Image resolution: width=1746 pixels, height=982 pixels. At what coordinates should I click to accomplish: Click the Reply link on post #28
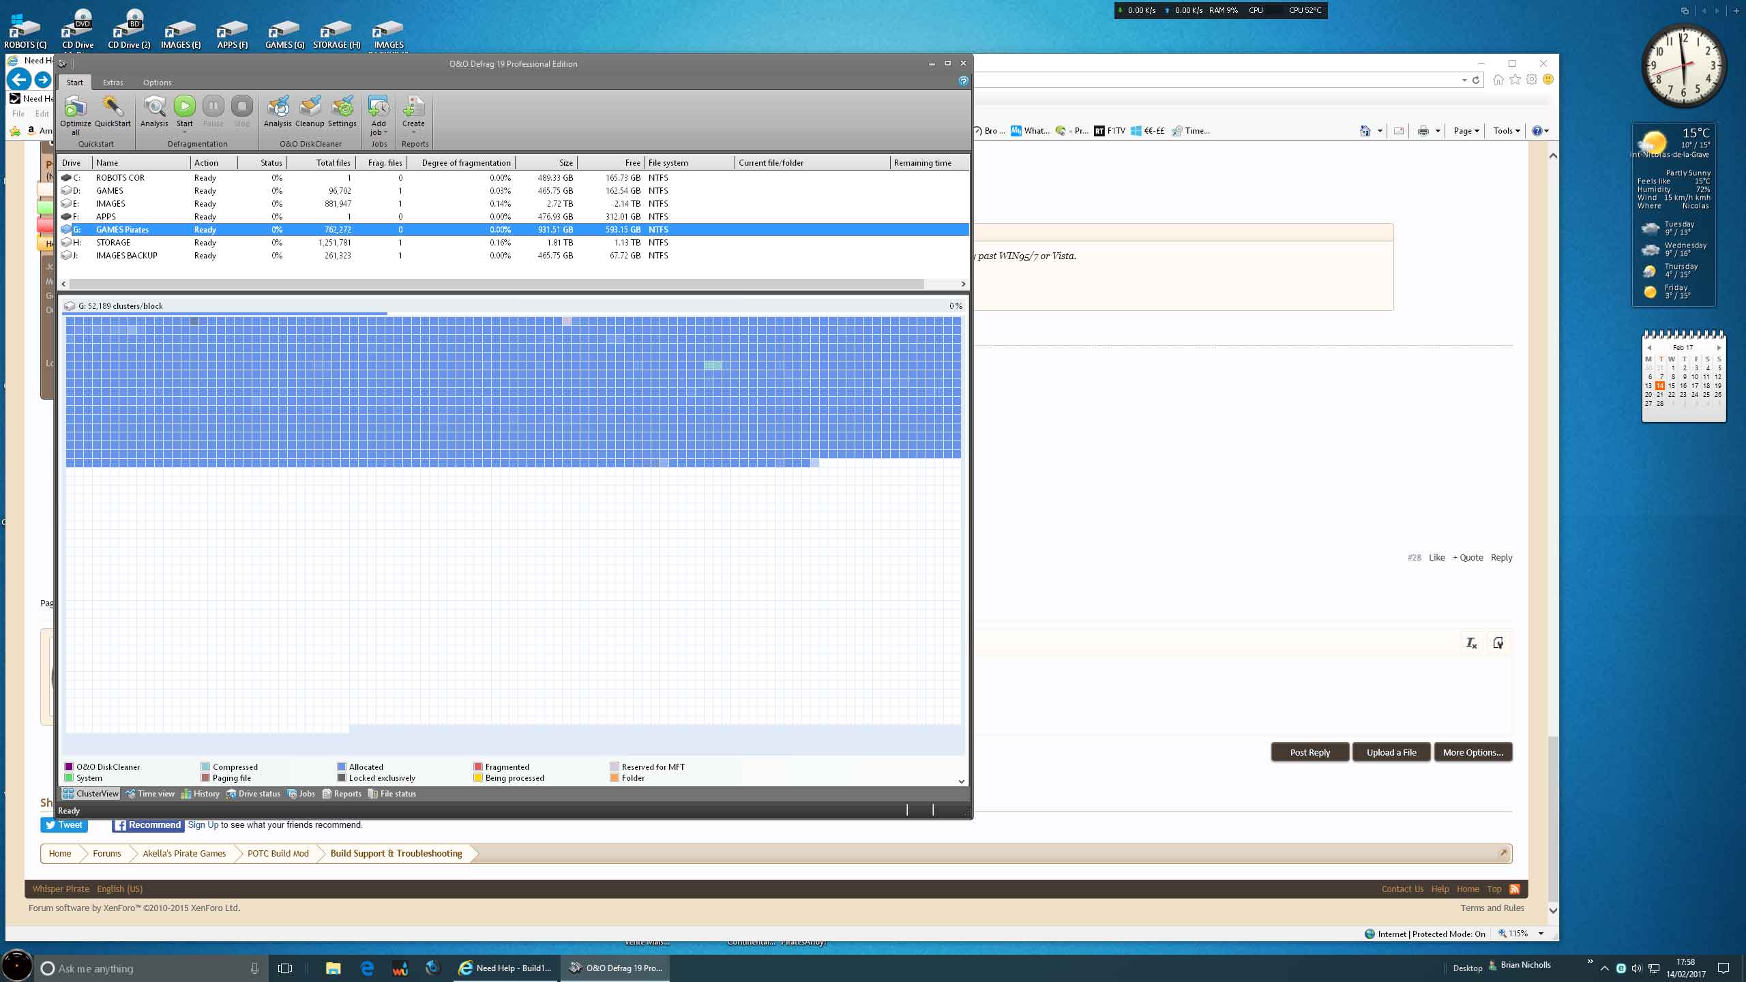click(1501, 558)
